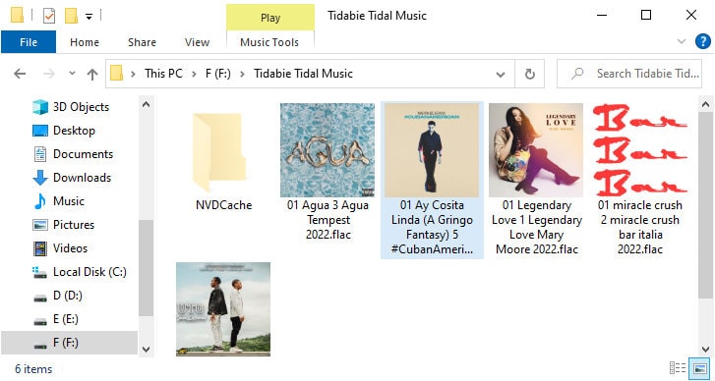
Task: Open the View ribbon tab
Action: click(x=197, y=42)
